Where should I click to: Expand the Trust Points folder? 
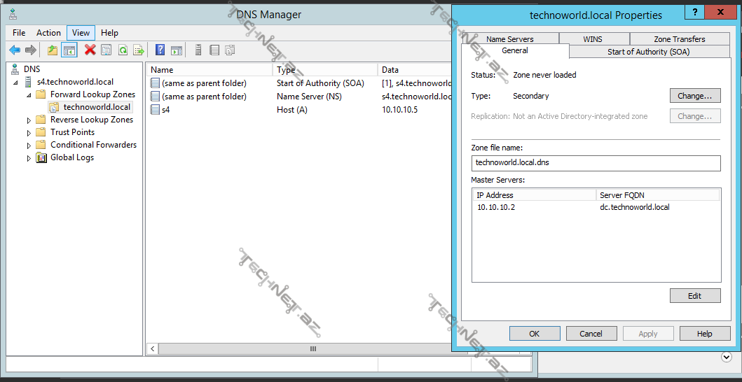(x=29, y=133)
